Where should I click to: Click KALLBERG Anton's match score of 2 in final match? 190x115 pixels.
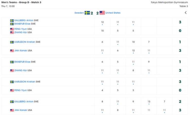[180, 102]
